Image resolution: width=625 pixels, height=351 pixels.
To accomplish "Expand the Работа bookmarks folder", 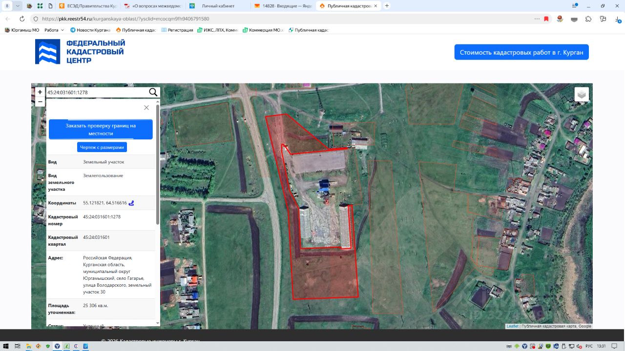I will pos(54,30).
